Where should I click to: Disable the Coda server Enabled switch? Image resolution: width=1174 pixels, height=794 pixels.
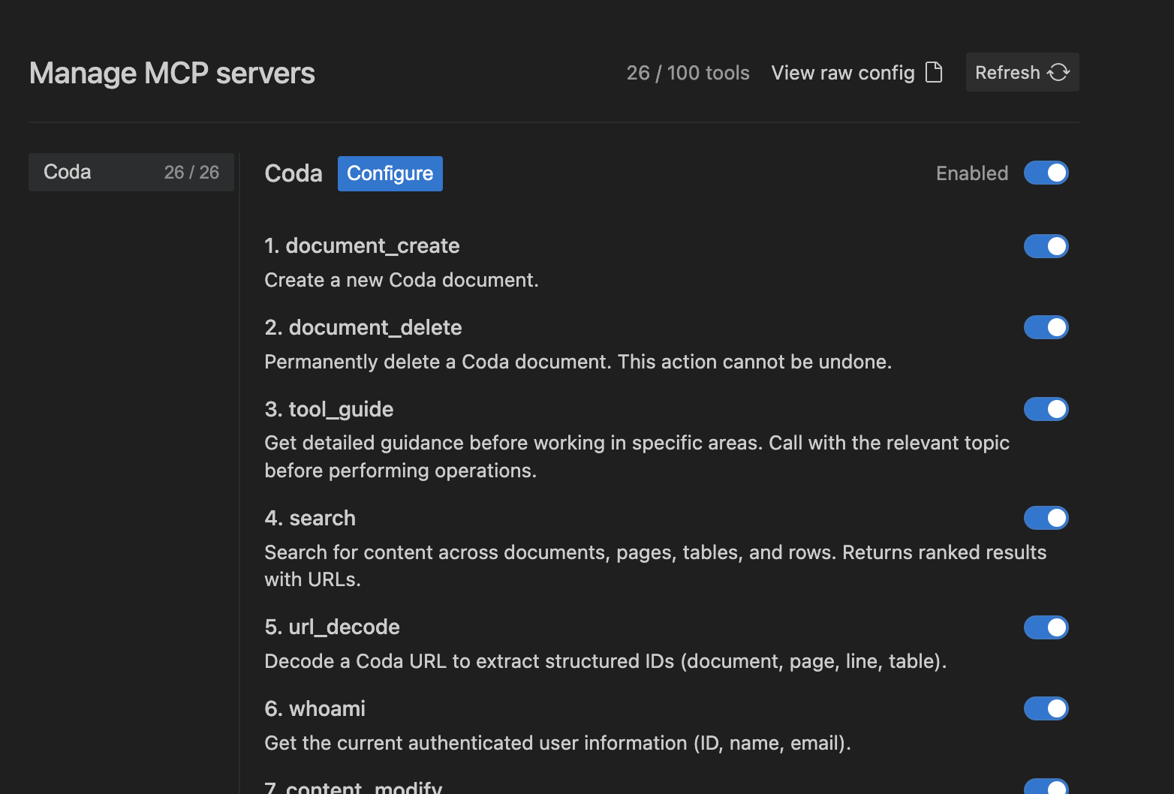pos(1046,173)
